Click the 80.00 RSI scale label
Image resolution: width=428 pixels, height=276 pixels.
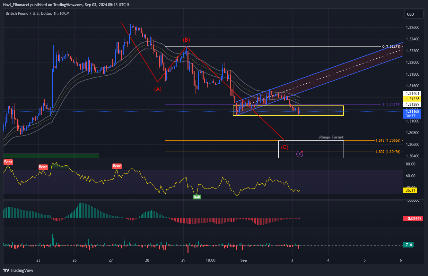pyautogui.click(x=411, y=164)
